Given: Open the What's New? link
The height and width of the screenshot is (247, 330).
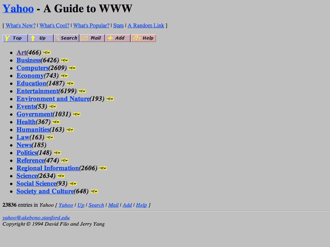Looking at the screenshot, I should (21, 26).
